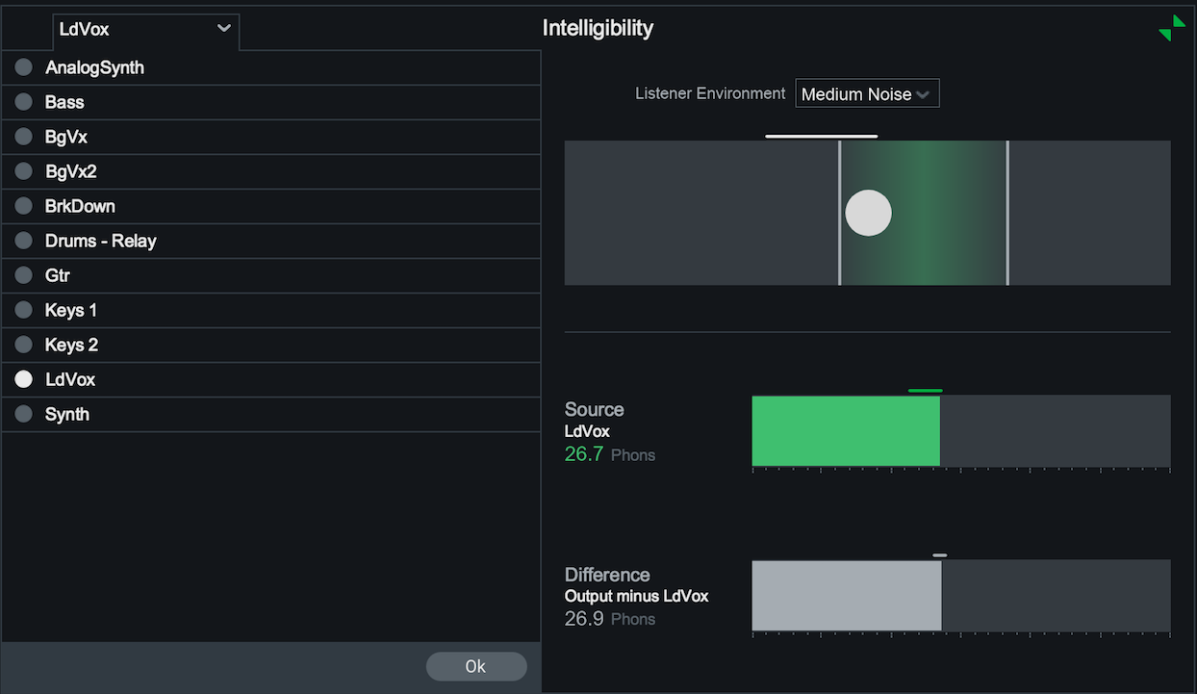Screen dimensions: 1197x694
Task: Click the Keys 2 track name
Action: click(x=71, y=345)
